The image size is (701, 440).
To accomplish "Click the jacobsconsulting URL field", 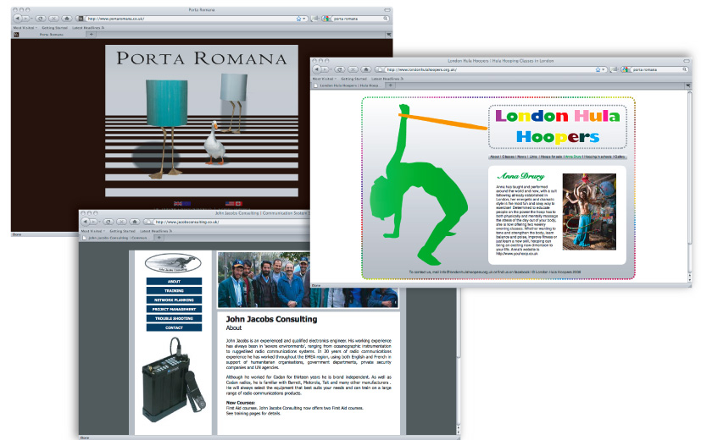I will (x=227, y=222).
